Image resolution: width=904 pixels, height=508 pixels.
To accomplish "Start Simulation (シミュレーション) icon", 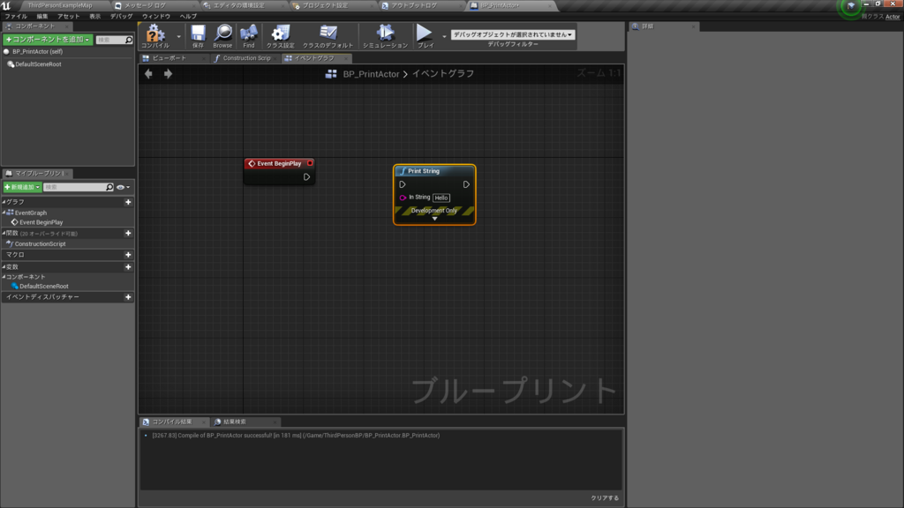I will pos(385,35).
